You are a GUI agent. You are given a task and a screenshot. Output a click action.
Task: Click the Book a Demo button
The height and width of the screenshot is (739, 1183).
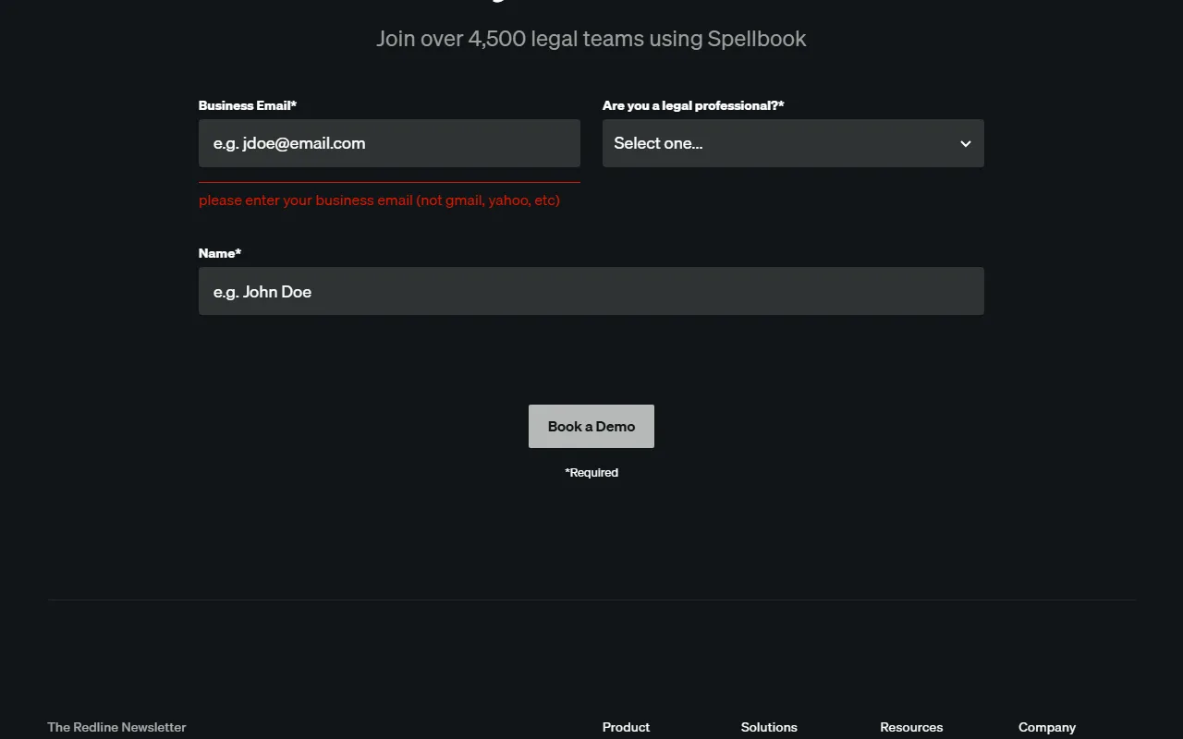point(591,426)
